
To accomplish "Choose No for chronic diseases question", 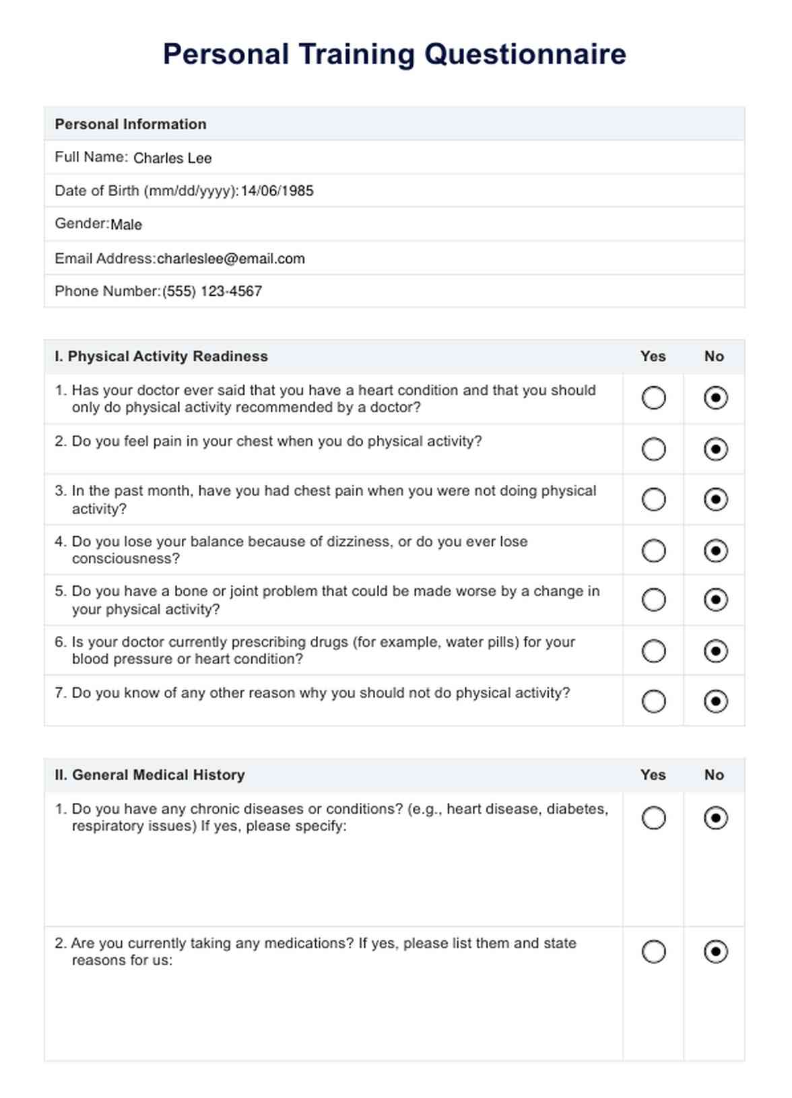I will click(x=715, y=818).
